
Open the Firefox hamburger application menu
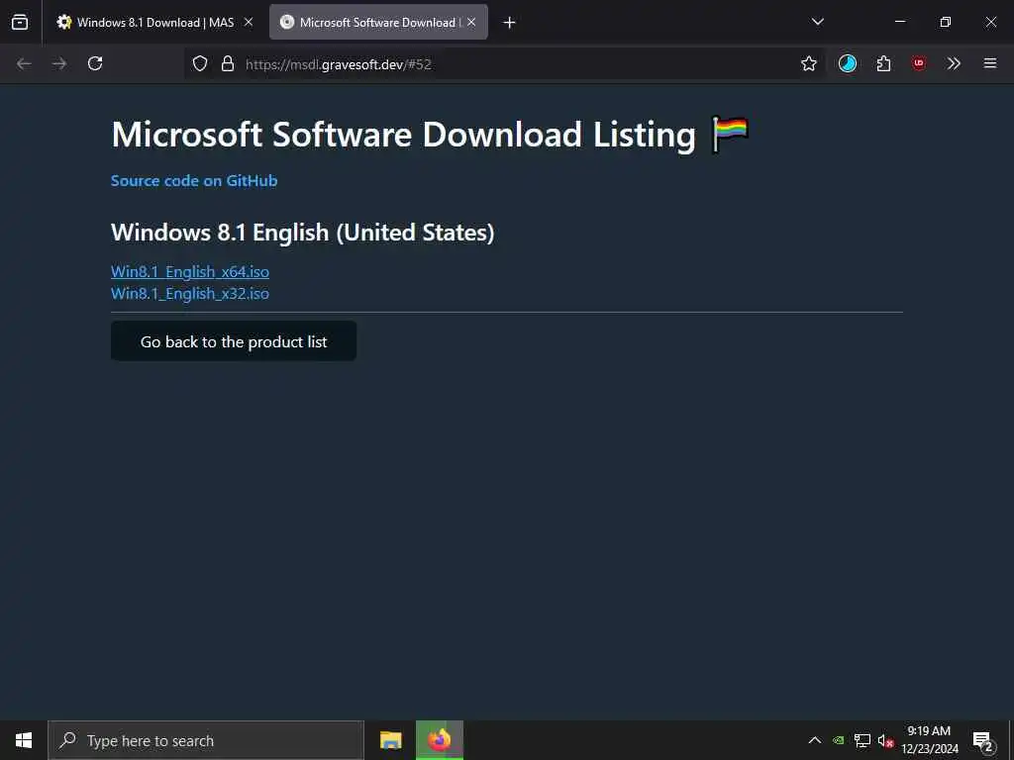(990, 63)
